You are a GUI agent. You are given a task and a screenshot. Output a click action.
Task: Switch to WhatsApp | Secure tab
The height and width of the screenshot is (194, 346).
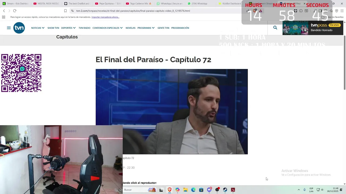tap(169, 4)
